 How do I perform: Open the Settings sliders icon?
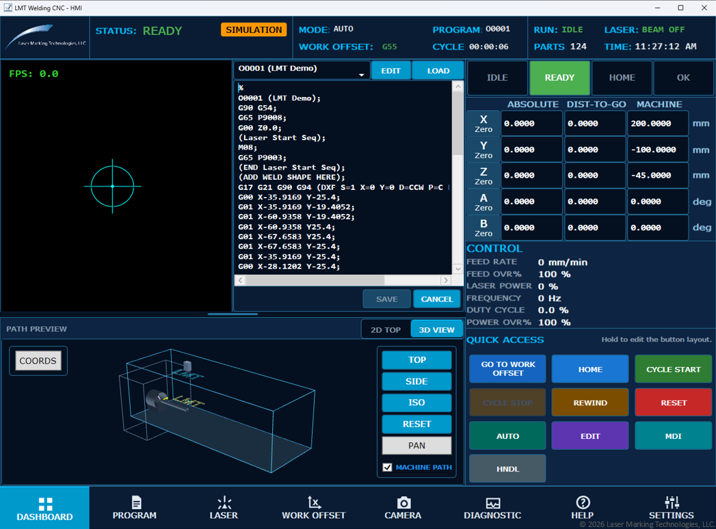pyautogui.click(x=672, y=502)
